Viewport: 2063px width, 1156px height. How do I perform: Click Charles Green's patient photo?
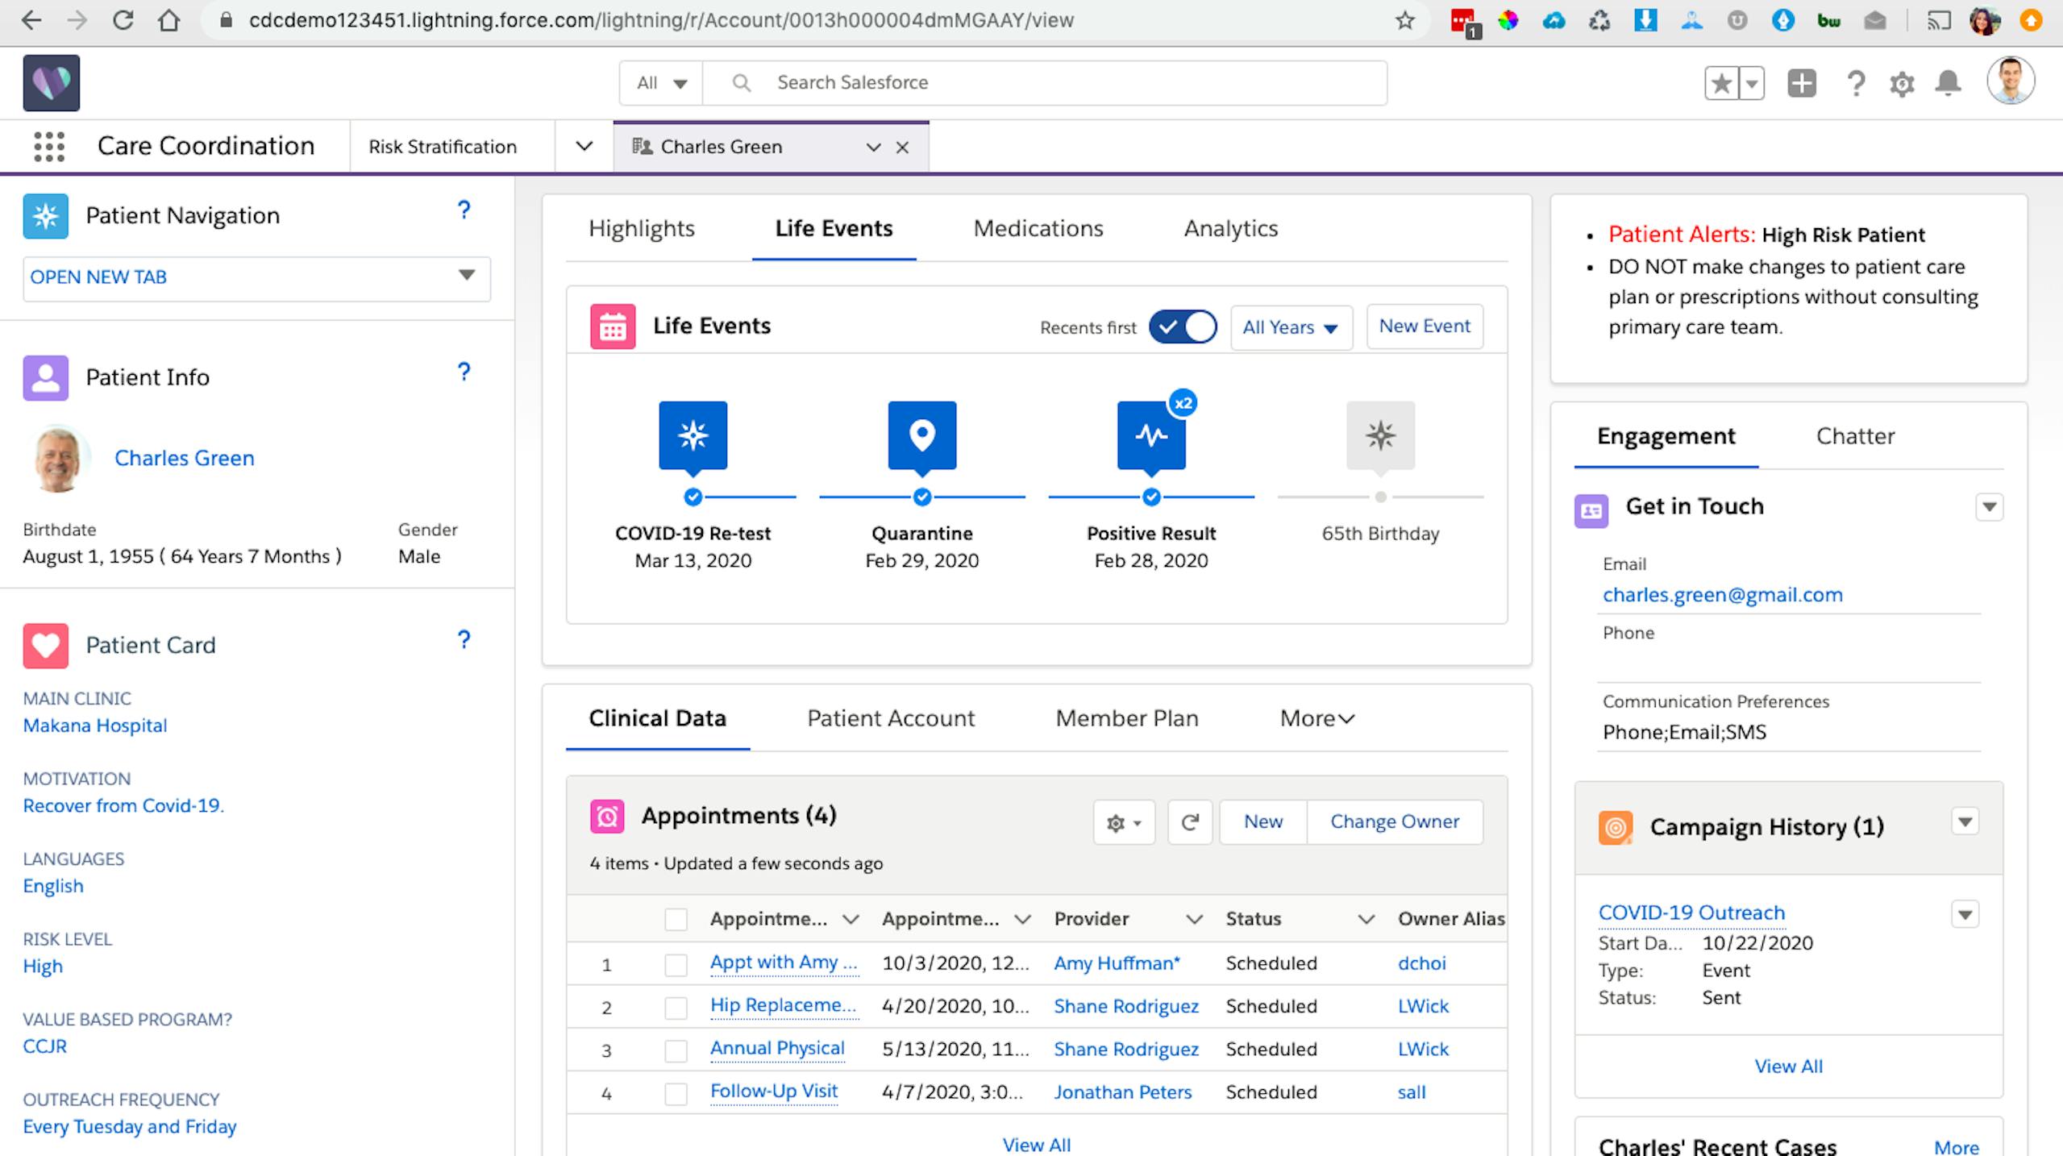[58, 459]
